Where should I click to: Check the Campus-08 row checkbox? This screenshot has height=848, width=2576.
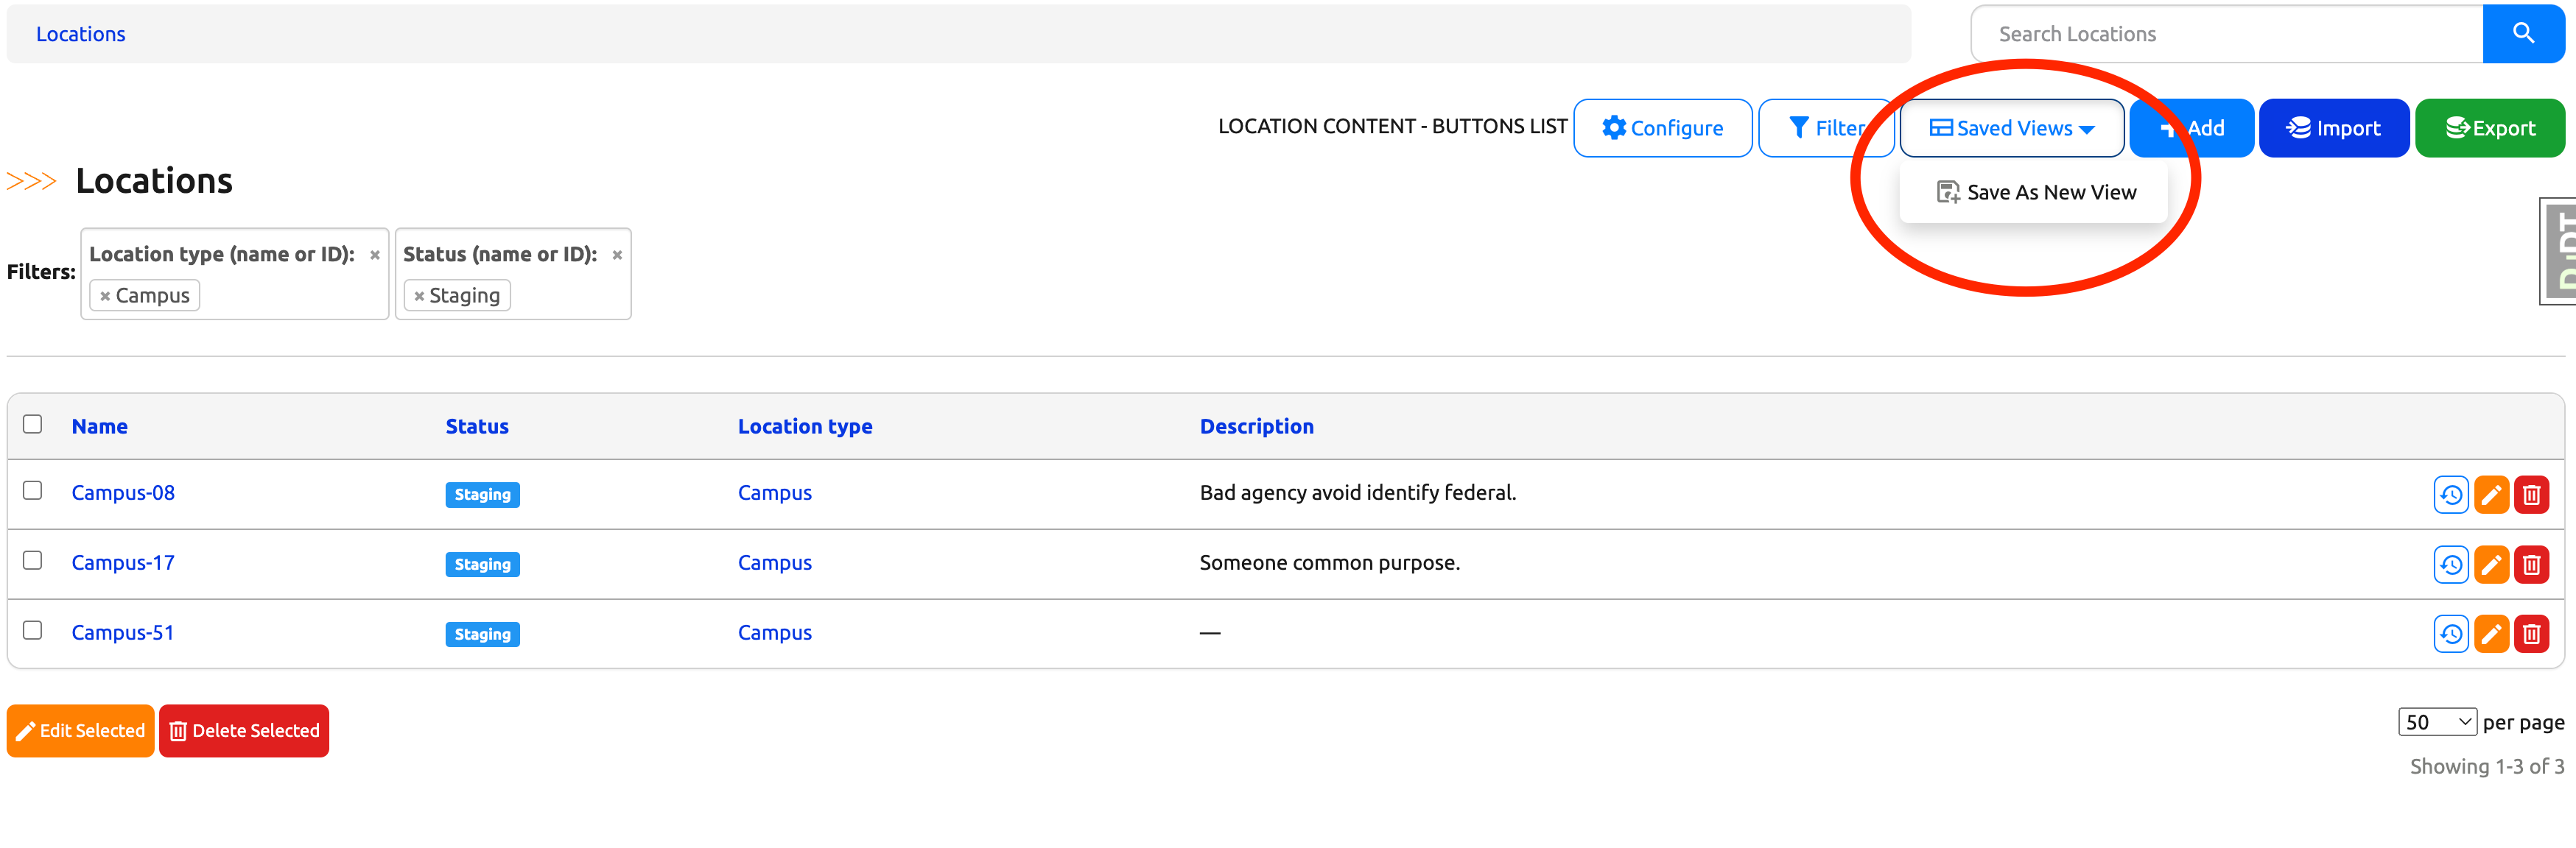click(33, 490)
